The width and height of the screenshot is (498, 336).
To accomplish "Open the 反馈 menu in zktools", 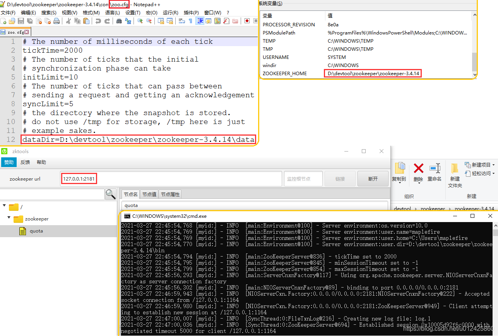I will 25,162.
